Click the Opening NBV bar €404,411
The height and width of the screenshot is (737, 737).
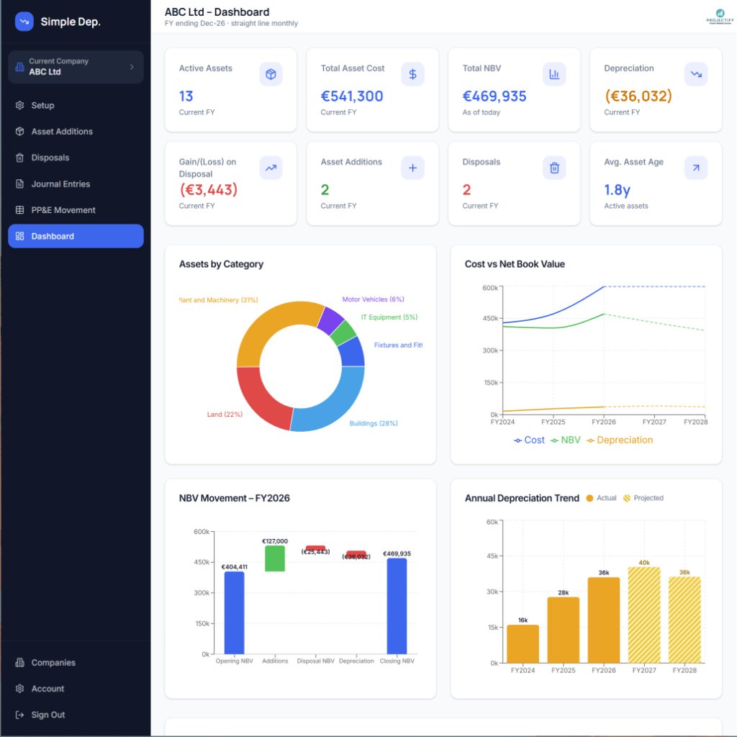click(x=234, y=612)
